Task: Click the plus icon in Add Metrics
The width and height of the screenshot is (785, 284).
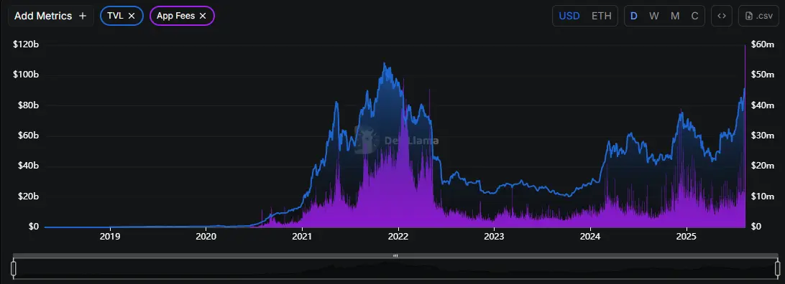Action: (83, 16)
